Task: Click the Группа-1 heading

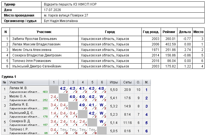Action: [x=9, y=77]
